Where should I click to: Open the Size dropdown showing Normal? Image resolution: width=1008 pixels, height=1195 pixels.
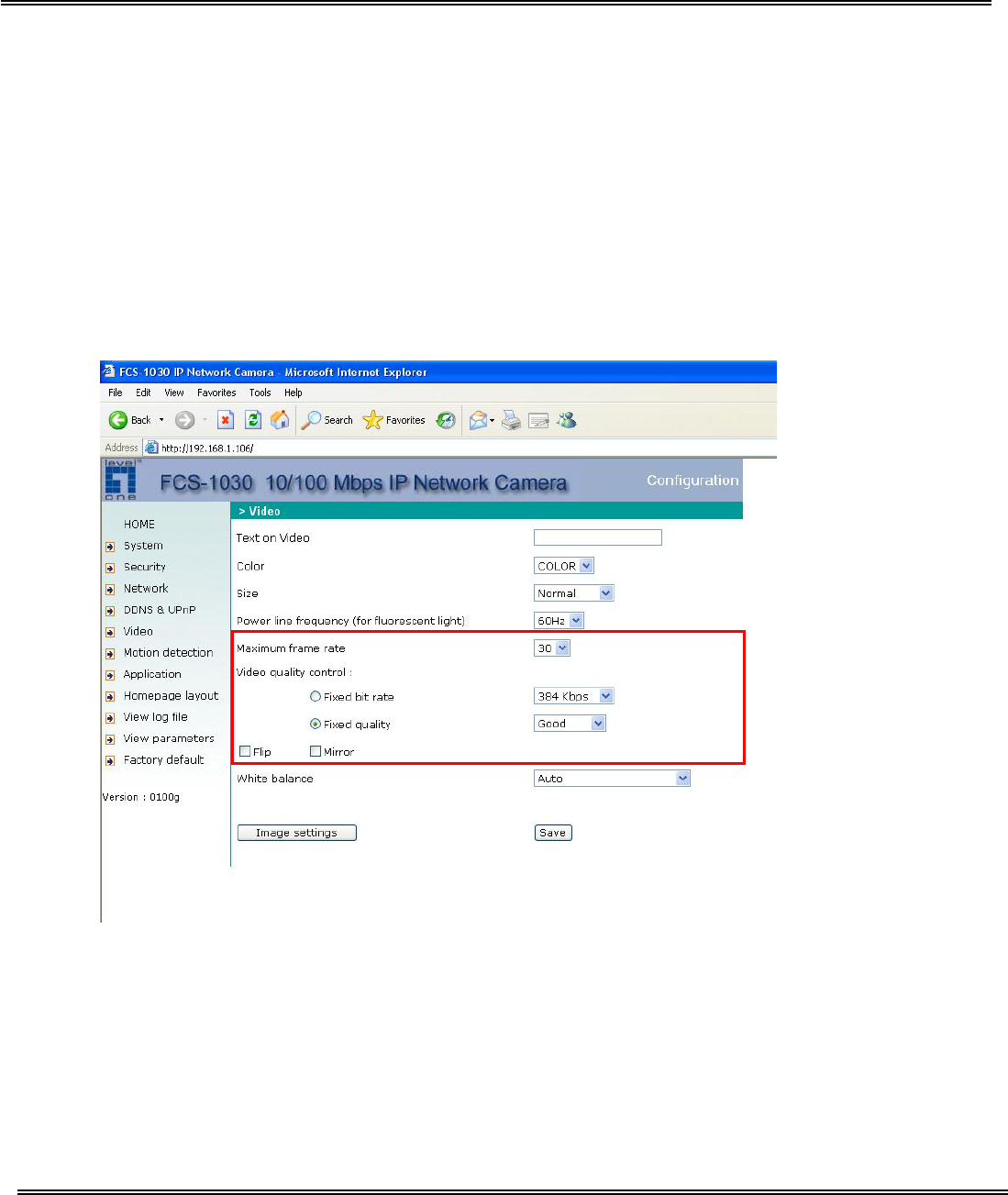(x=574, y=593)
